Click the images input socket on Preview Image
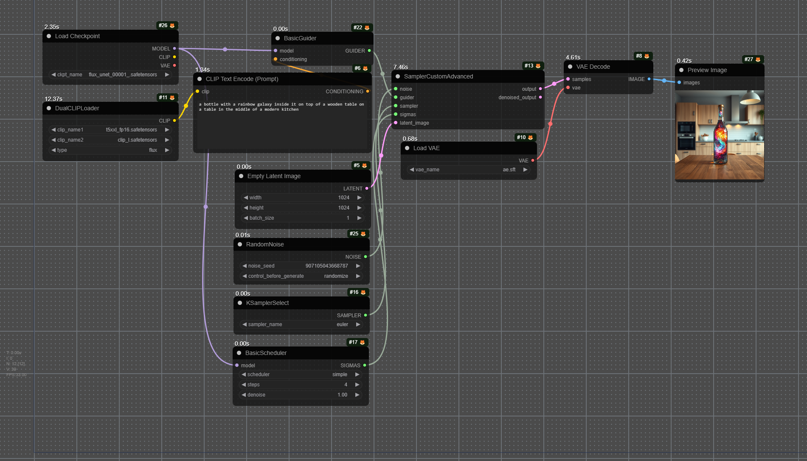807x461 pixels. [x=679, y=83]
